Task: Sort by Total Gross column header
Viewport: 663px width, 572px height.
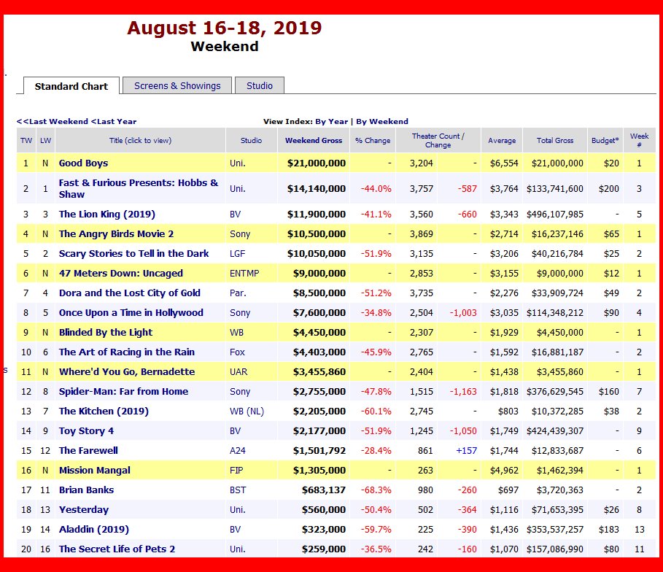Action: click(555, 140)
